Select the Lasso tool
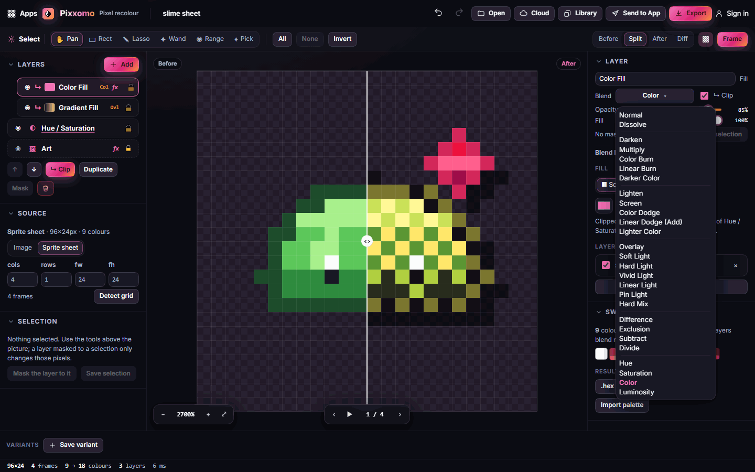 point(136,39)
